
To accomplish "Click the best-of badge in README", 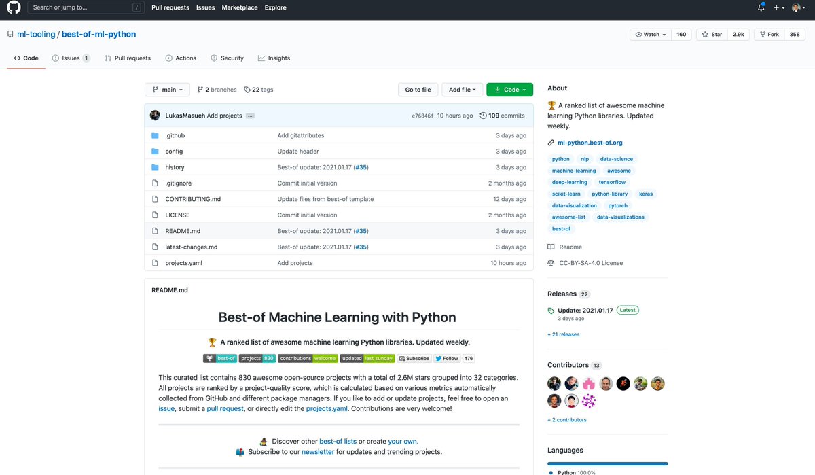I will (x=219, y=358).
